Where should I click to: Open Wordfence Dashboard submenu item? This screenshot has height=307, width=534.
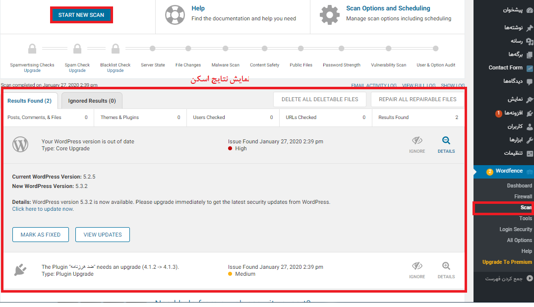point(519,185)
